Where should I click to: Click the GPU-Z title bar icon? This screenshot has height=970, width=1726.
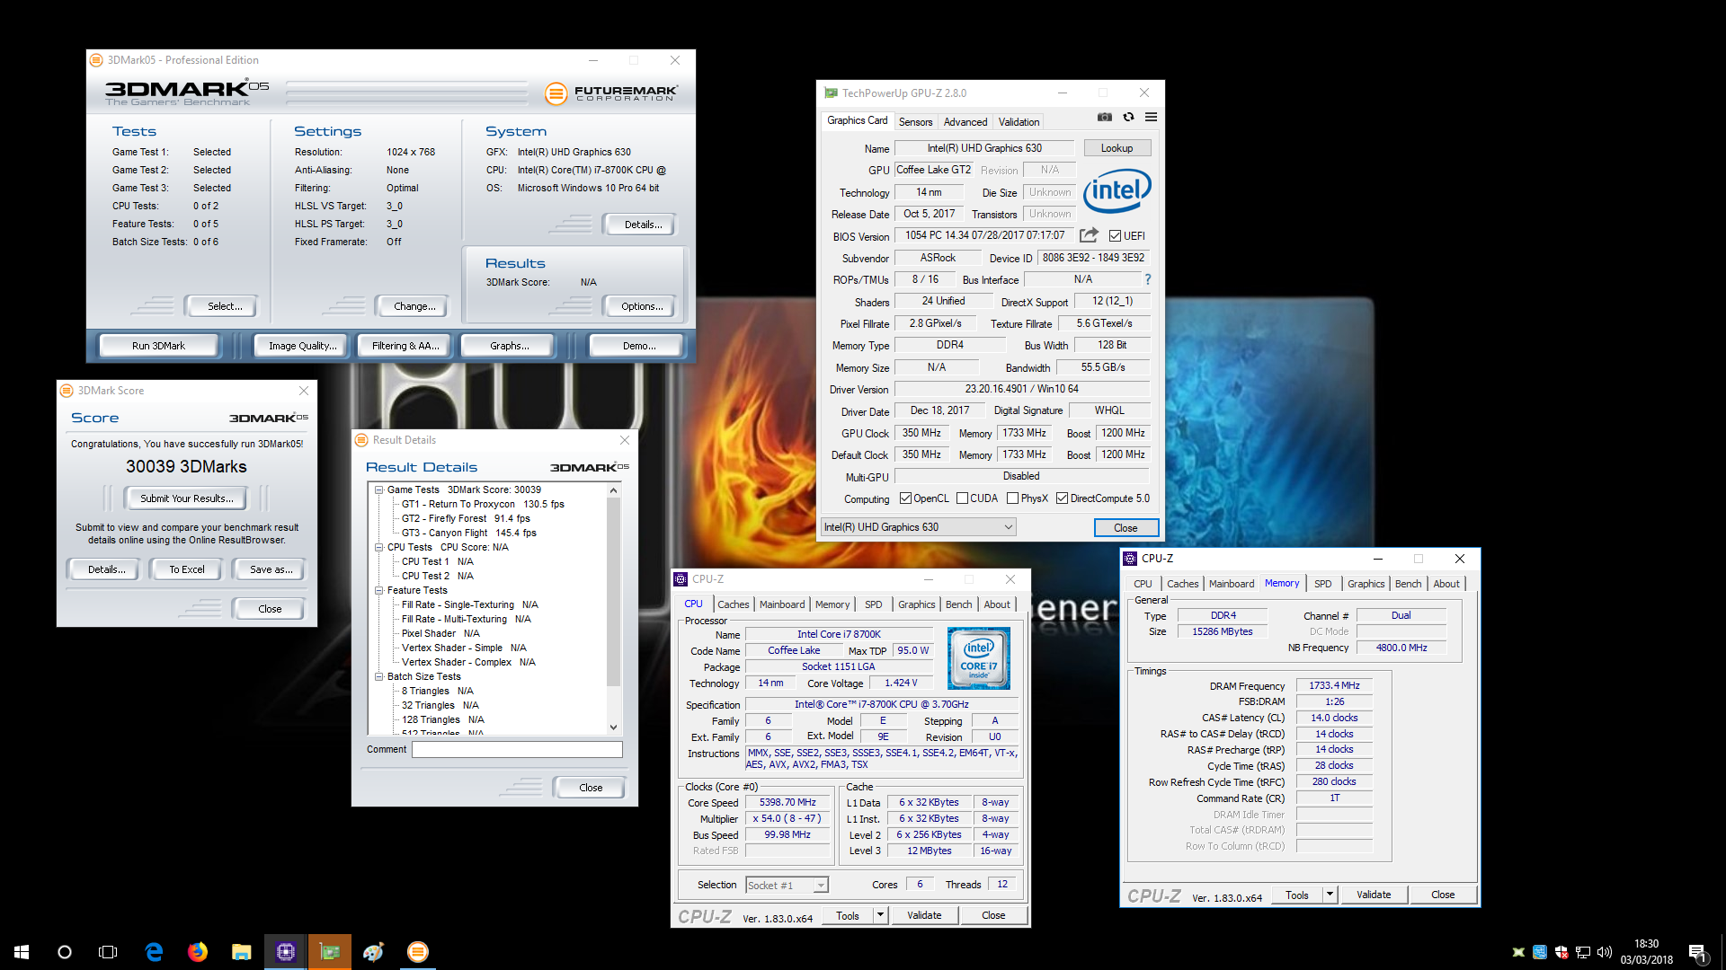[832, 93]
